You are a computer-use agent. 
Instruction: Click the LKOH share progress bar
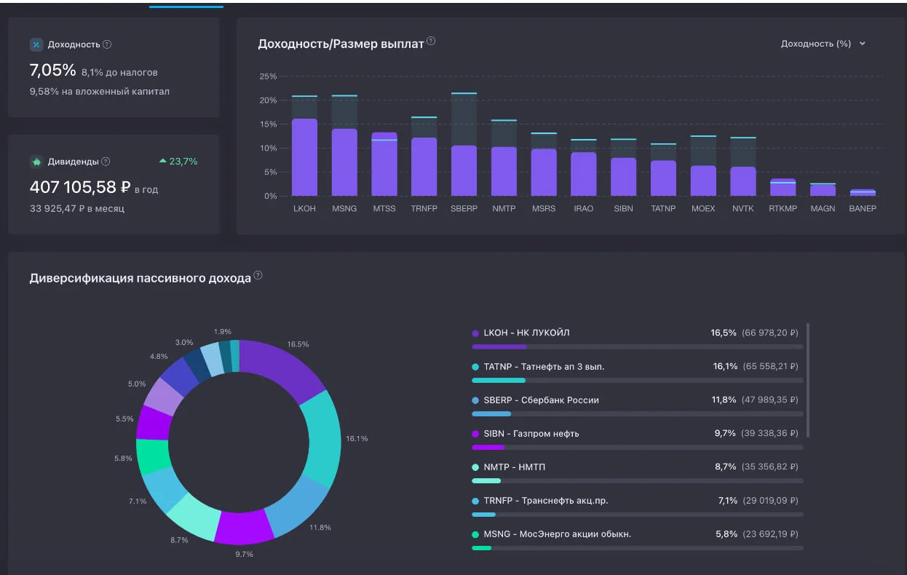coord(638,346)
